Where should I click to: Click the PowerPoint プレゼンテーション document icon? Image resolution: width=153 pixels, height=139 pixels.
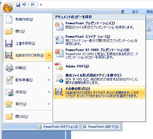[59, 26]
